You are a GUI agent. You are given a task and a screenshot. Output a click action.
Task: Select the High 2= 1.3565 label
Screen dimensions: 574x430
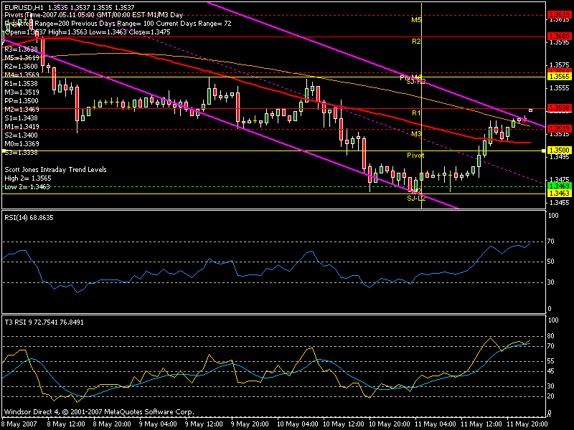point(26,178)
